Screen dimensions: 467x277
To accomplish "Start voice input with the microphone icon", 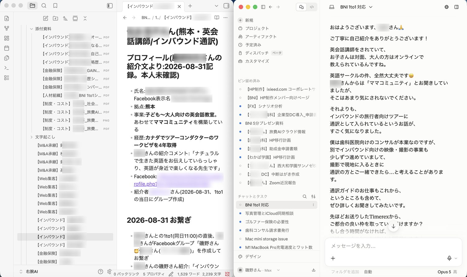I will coord(449,258).
